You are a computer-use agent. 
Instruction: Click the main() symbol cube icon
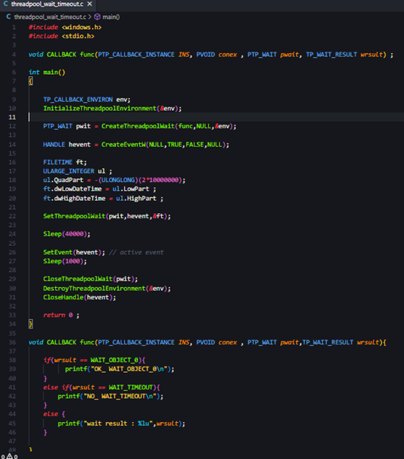pos(97,17)
